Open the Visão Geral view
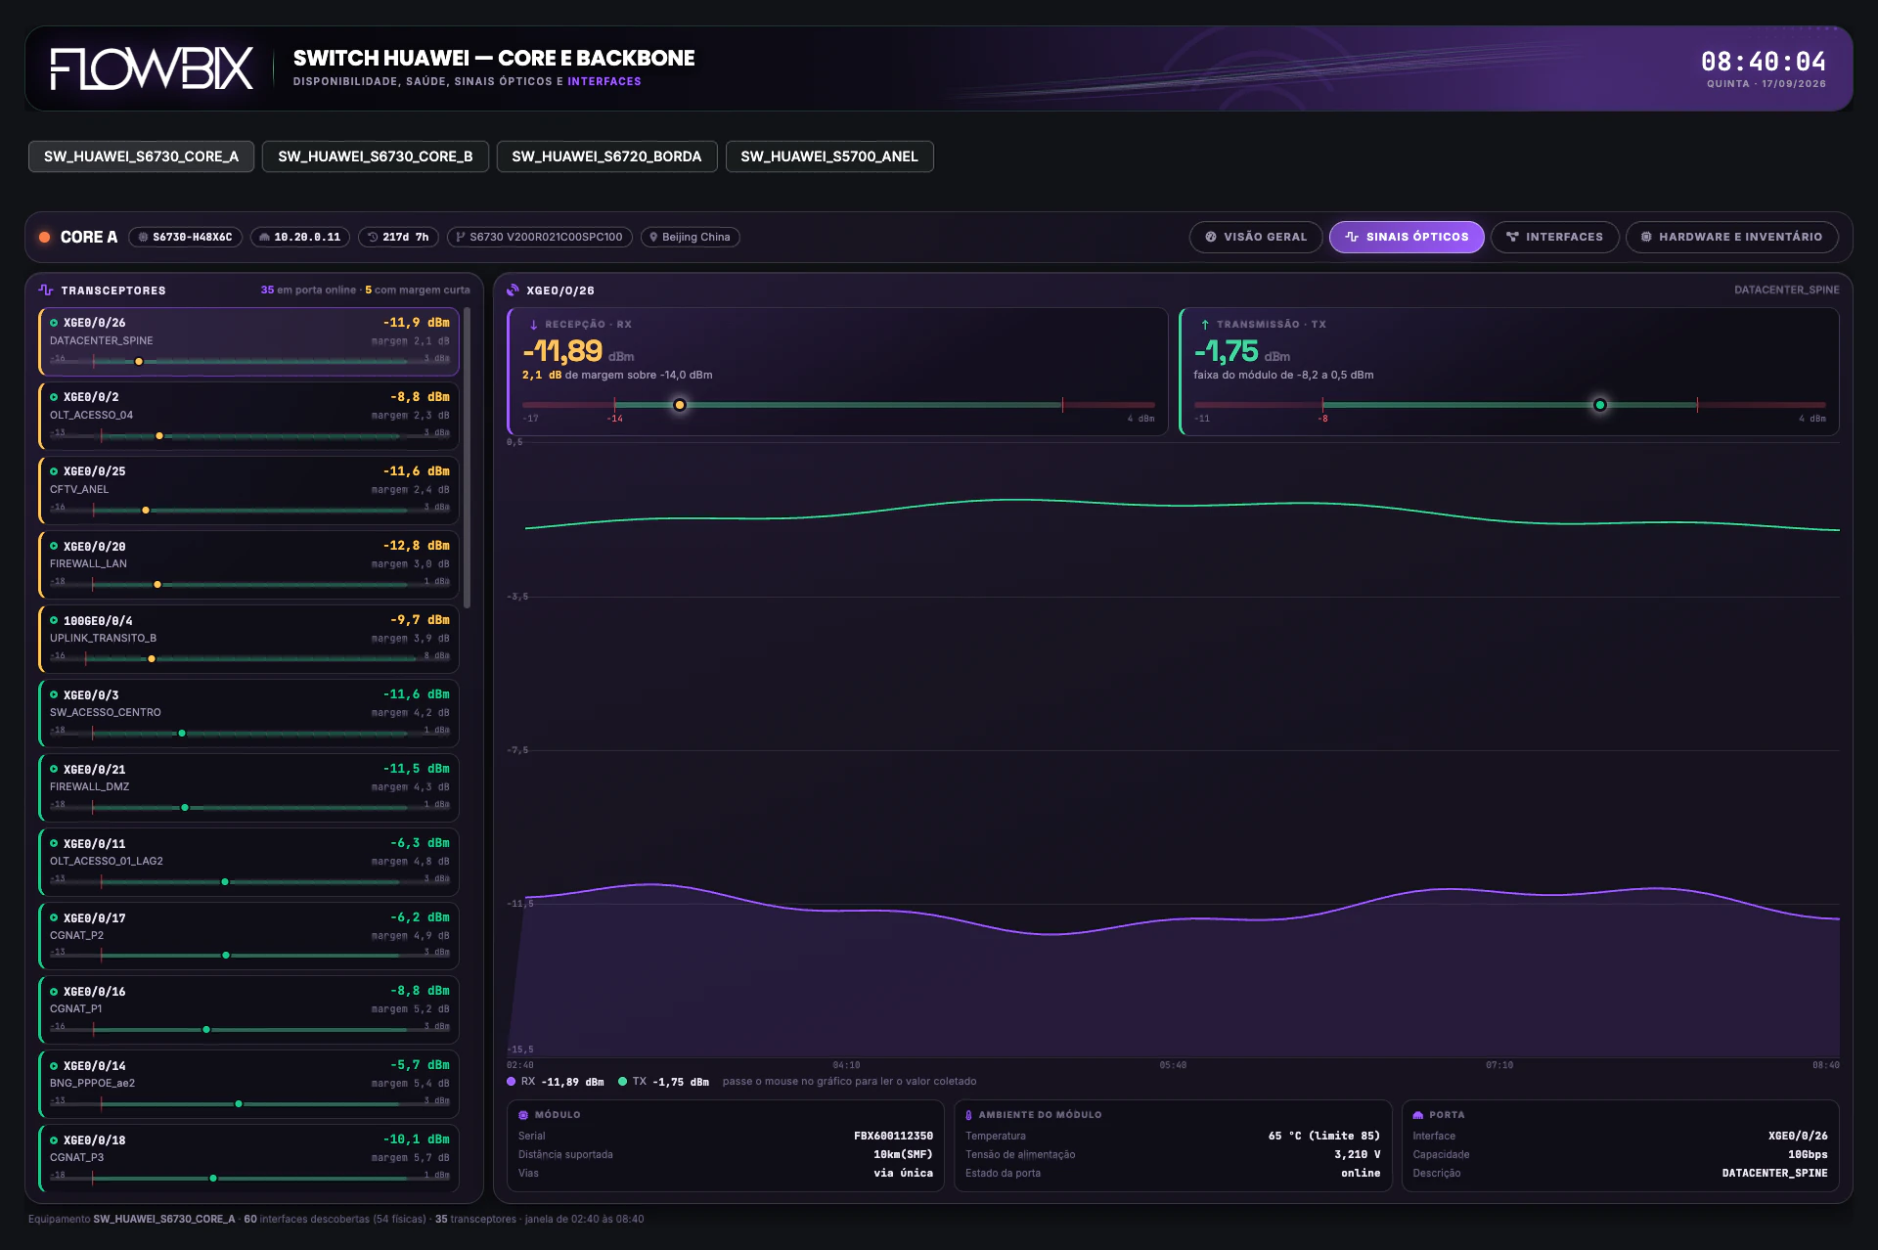The image size is (1878, 1250). (x=1256, y=237)
